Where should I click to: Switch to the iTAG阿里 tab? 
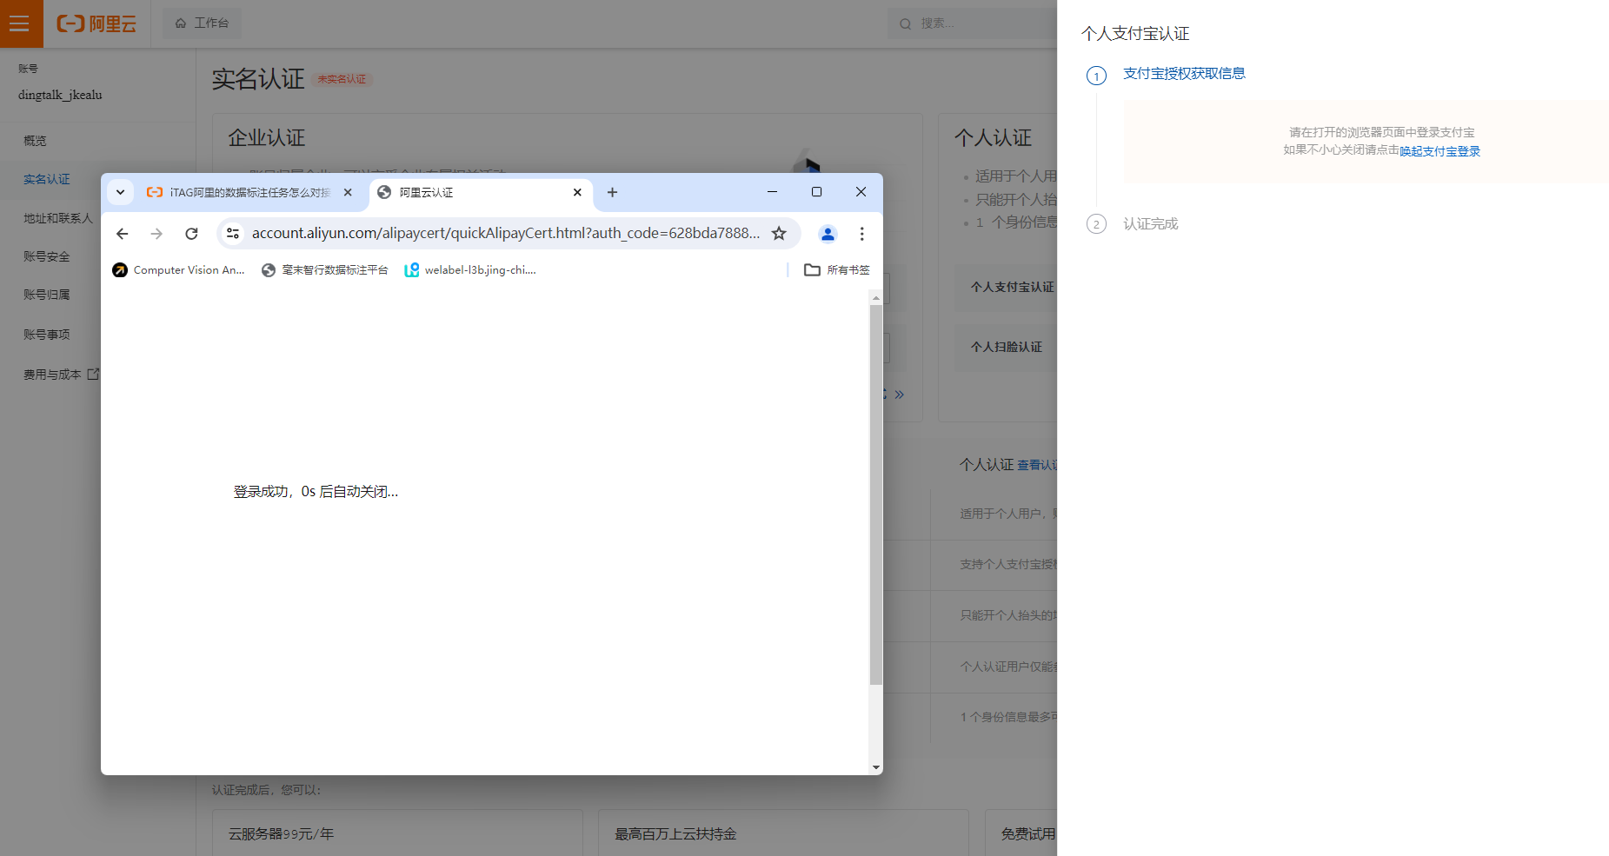pyautogui.click(x=239, y=192)
